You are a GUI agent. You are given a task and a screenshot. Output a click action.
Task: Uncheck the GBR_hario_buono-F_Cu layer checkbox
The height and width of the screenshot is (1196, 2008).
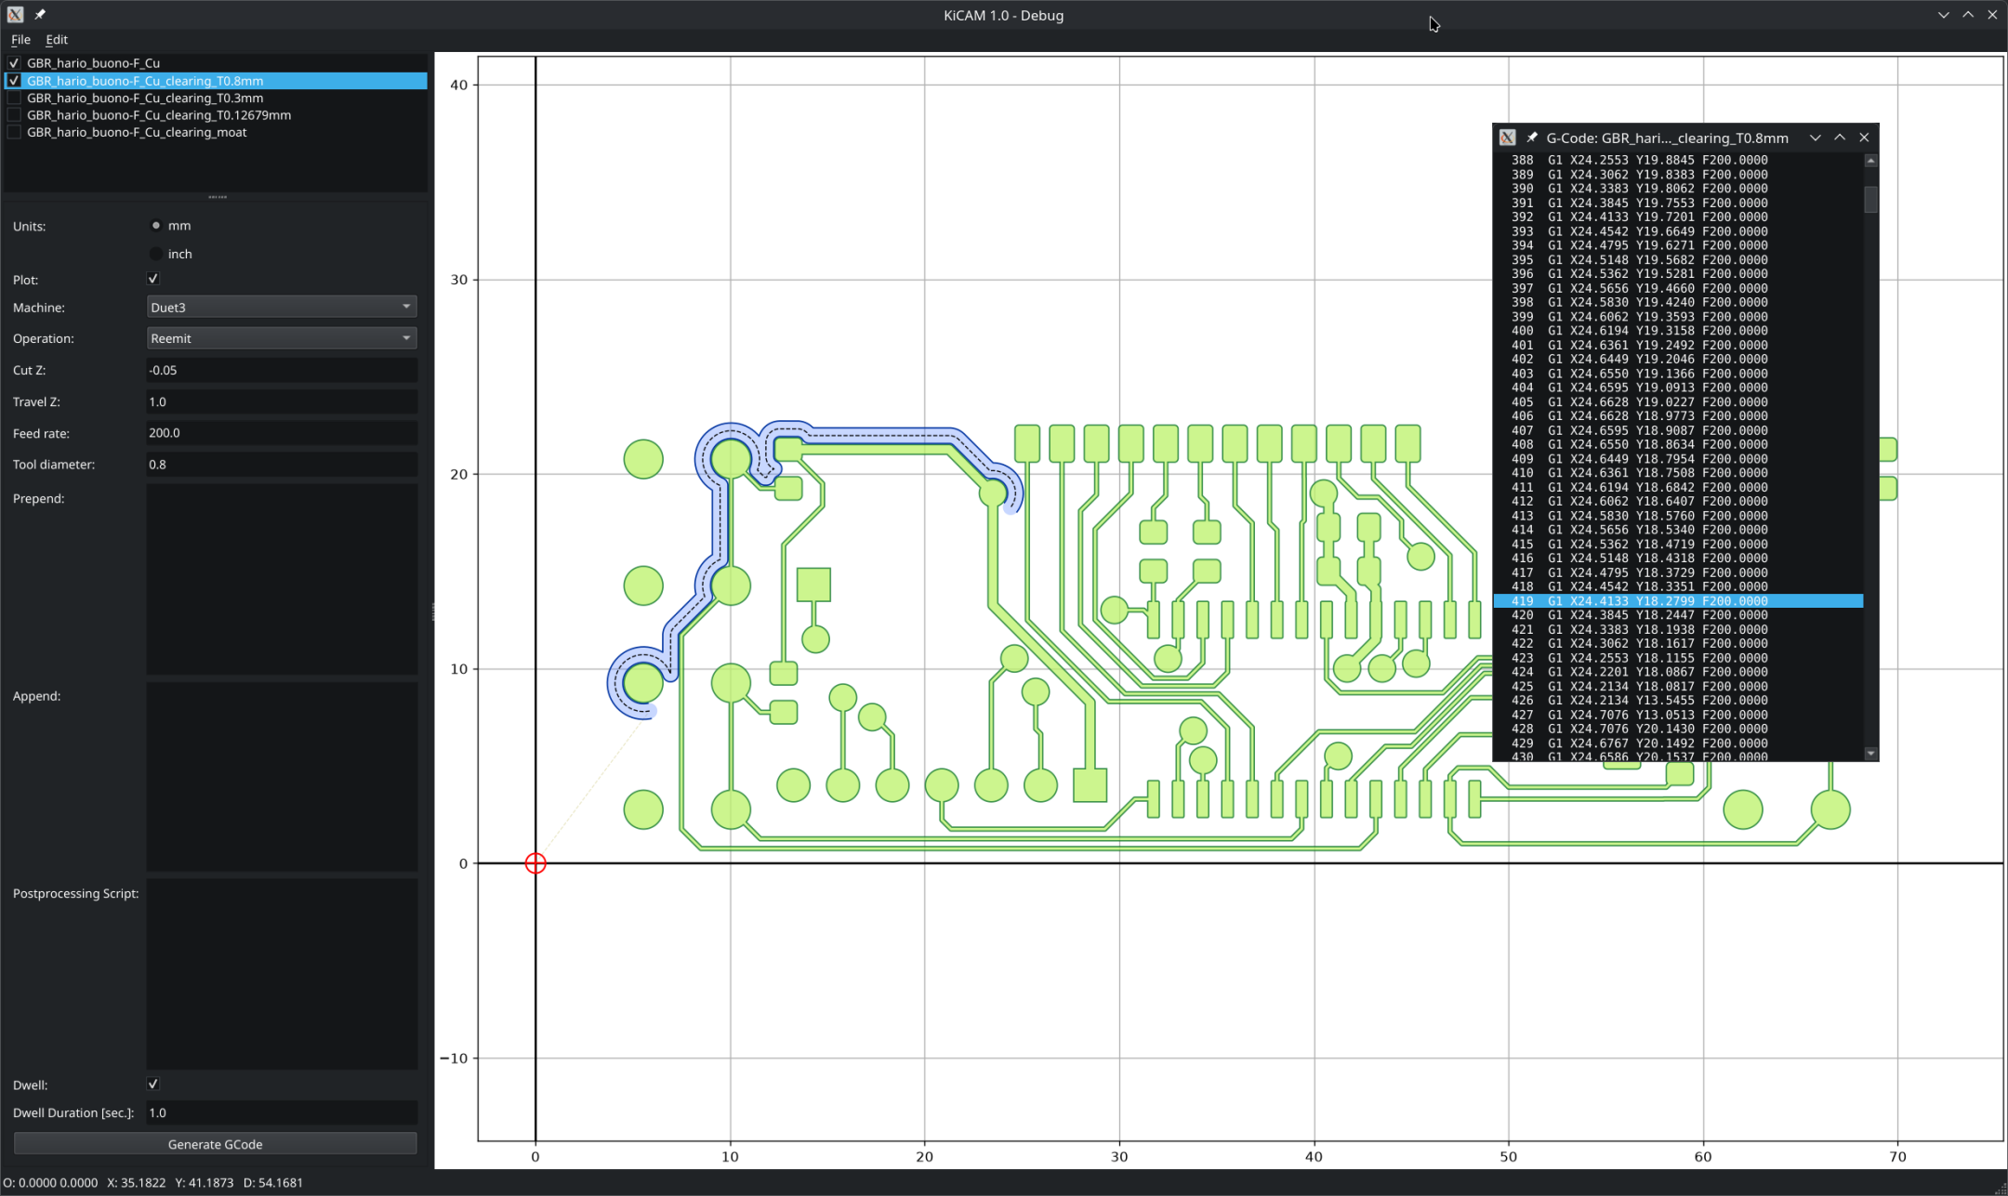coord(14,63)
